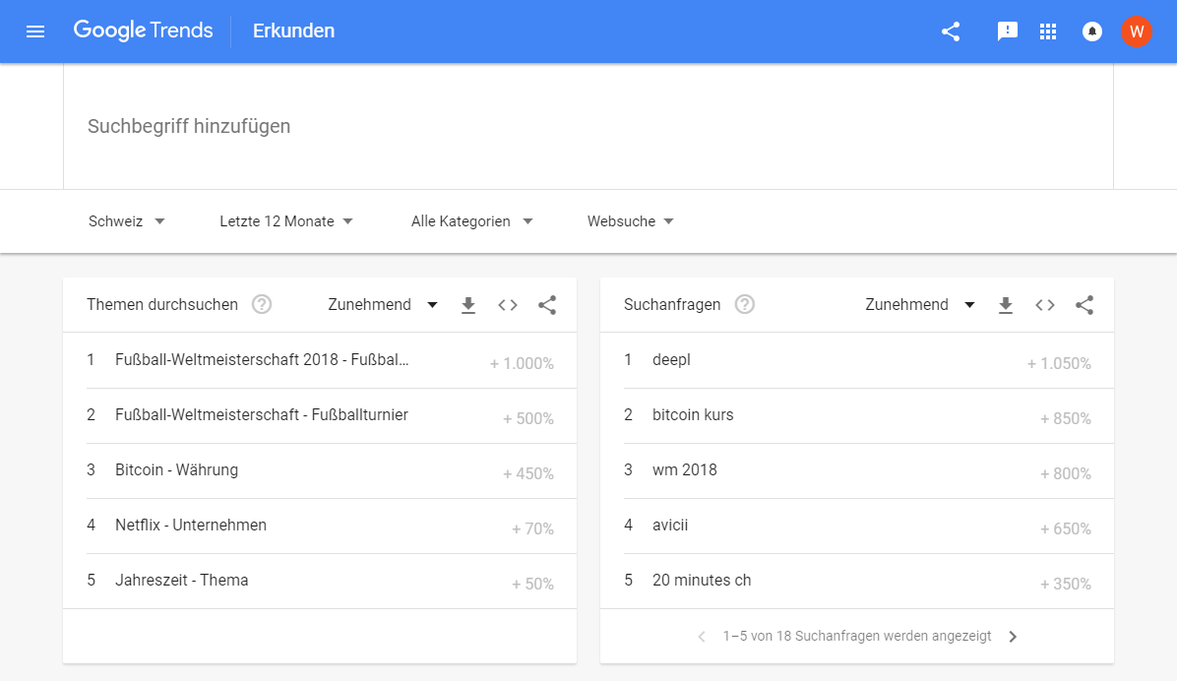Open the Websuche search type dropdown
This screenshot has height=681, width=1177.
click(631, 221)
